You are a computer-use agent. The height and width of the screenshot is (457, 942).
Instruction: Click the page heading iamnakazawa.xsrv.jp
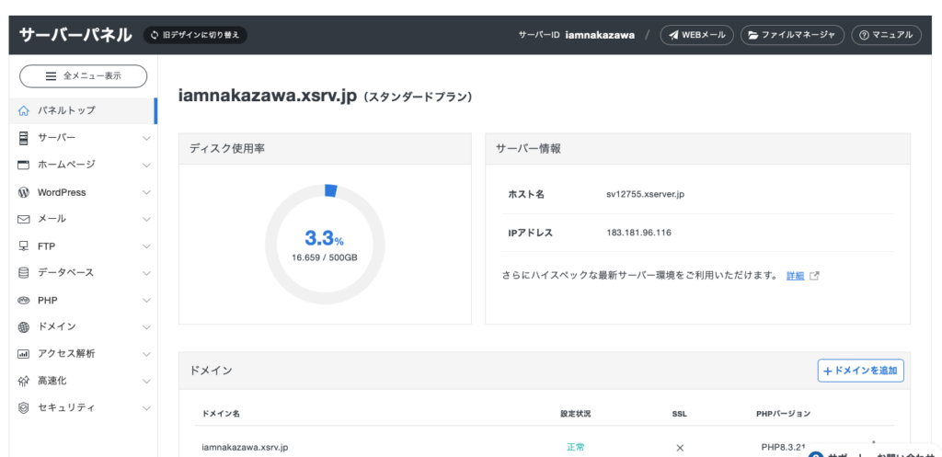pyautogui.click(x=268, y=96)
